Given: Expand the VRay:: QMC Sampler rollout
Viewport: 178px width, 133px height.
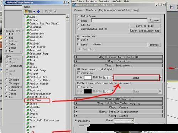Looking at the screenshot, I should coord(119,99).
